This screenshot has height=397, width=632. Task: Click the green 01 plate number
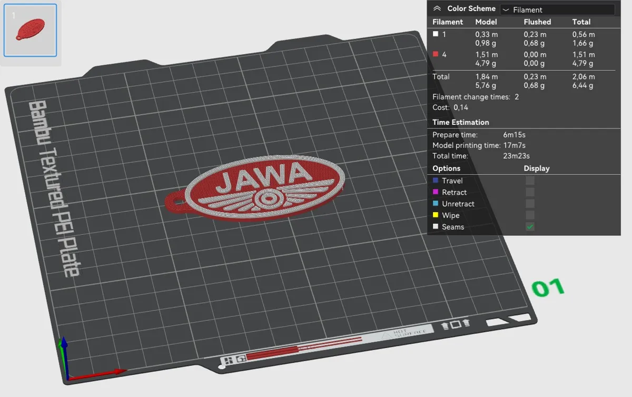click(x=548, y=287)
